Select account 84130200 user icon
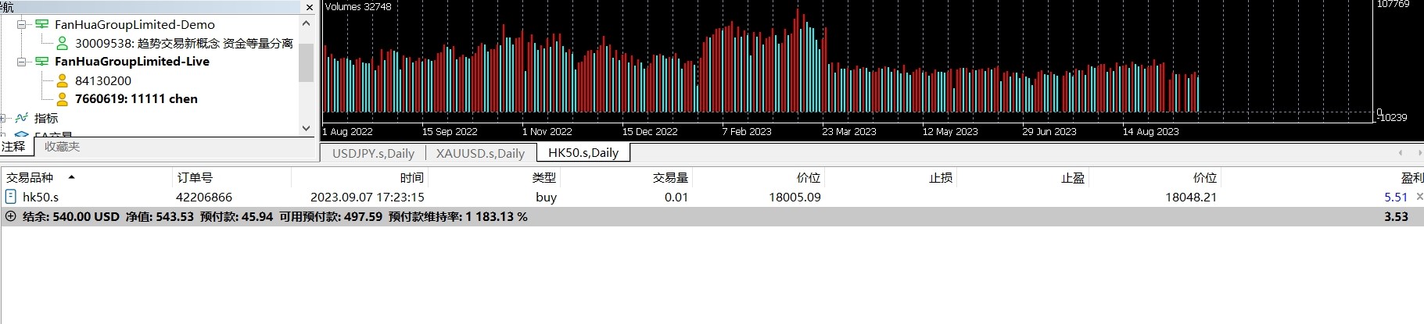 pos(63,80)
